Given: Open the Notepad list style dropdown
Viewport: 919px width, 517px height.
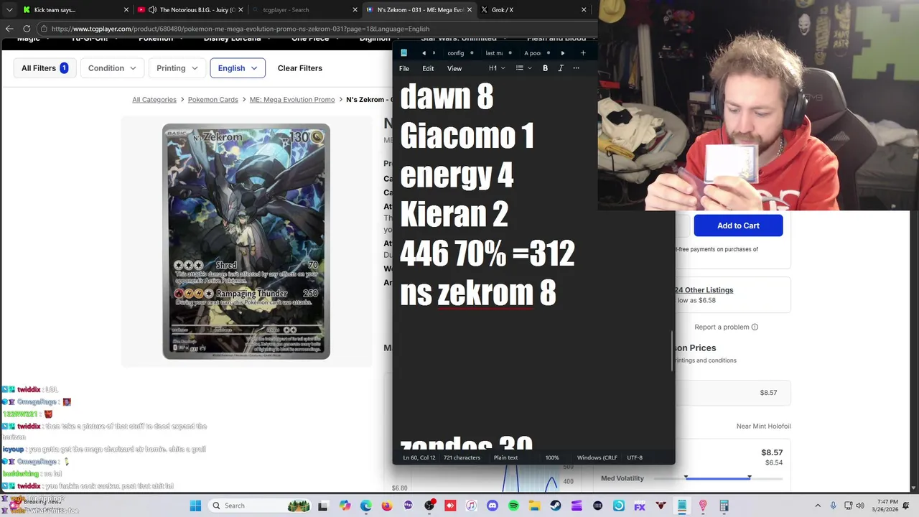Looking at the screenshot, I should point(523,68).
